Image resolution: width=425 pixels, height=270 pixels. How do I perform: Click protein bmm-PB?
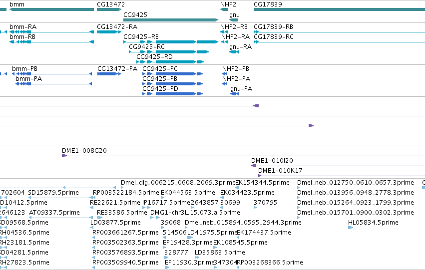pos(24,69)
